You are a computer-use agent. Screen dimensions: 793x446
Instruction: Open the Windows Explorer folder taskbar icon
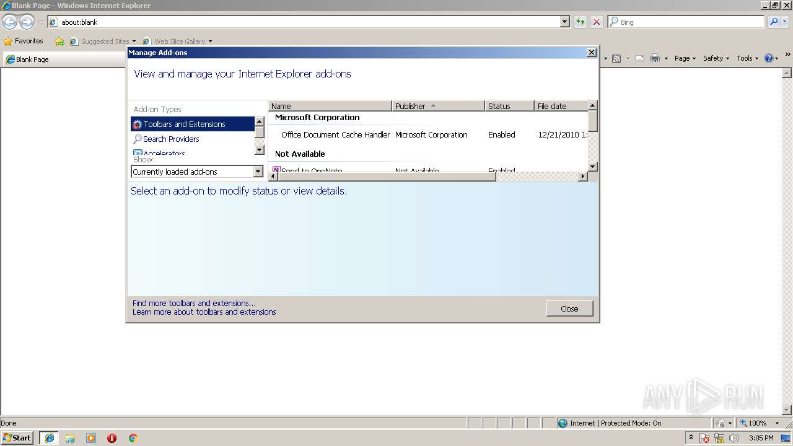(x=70, y=438)
